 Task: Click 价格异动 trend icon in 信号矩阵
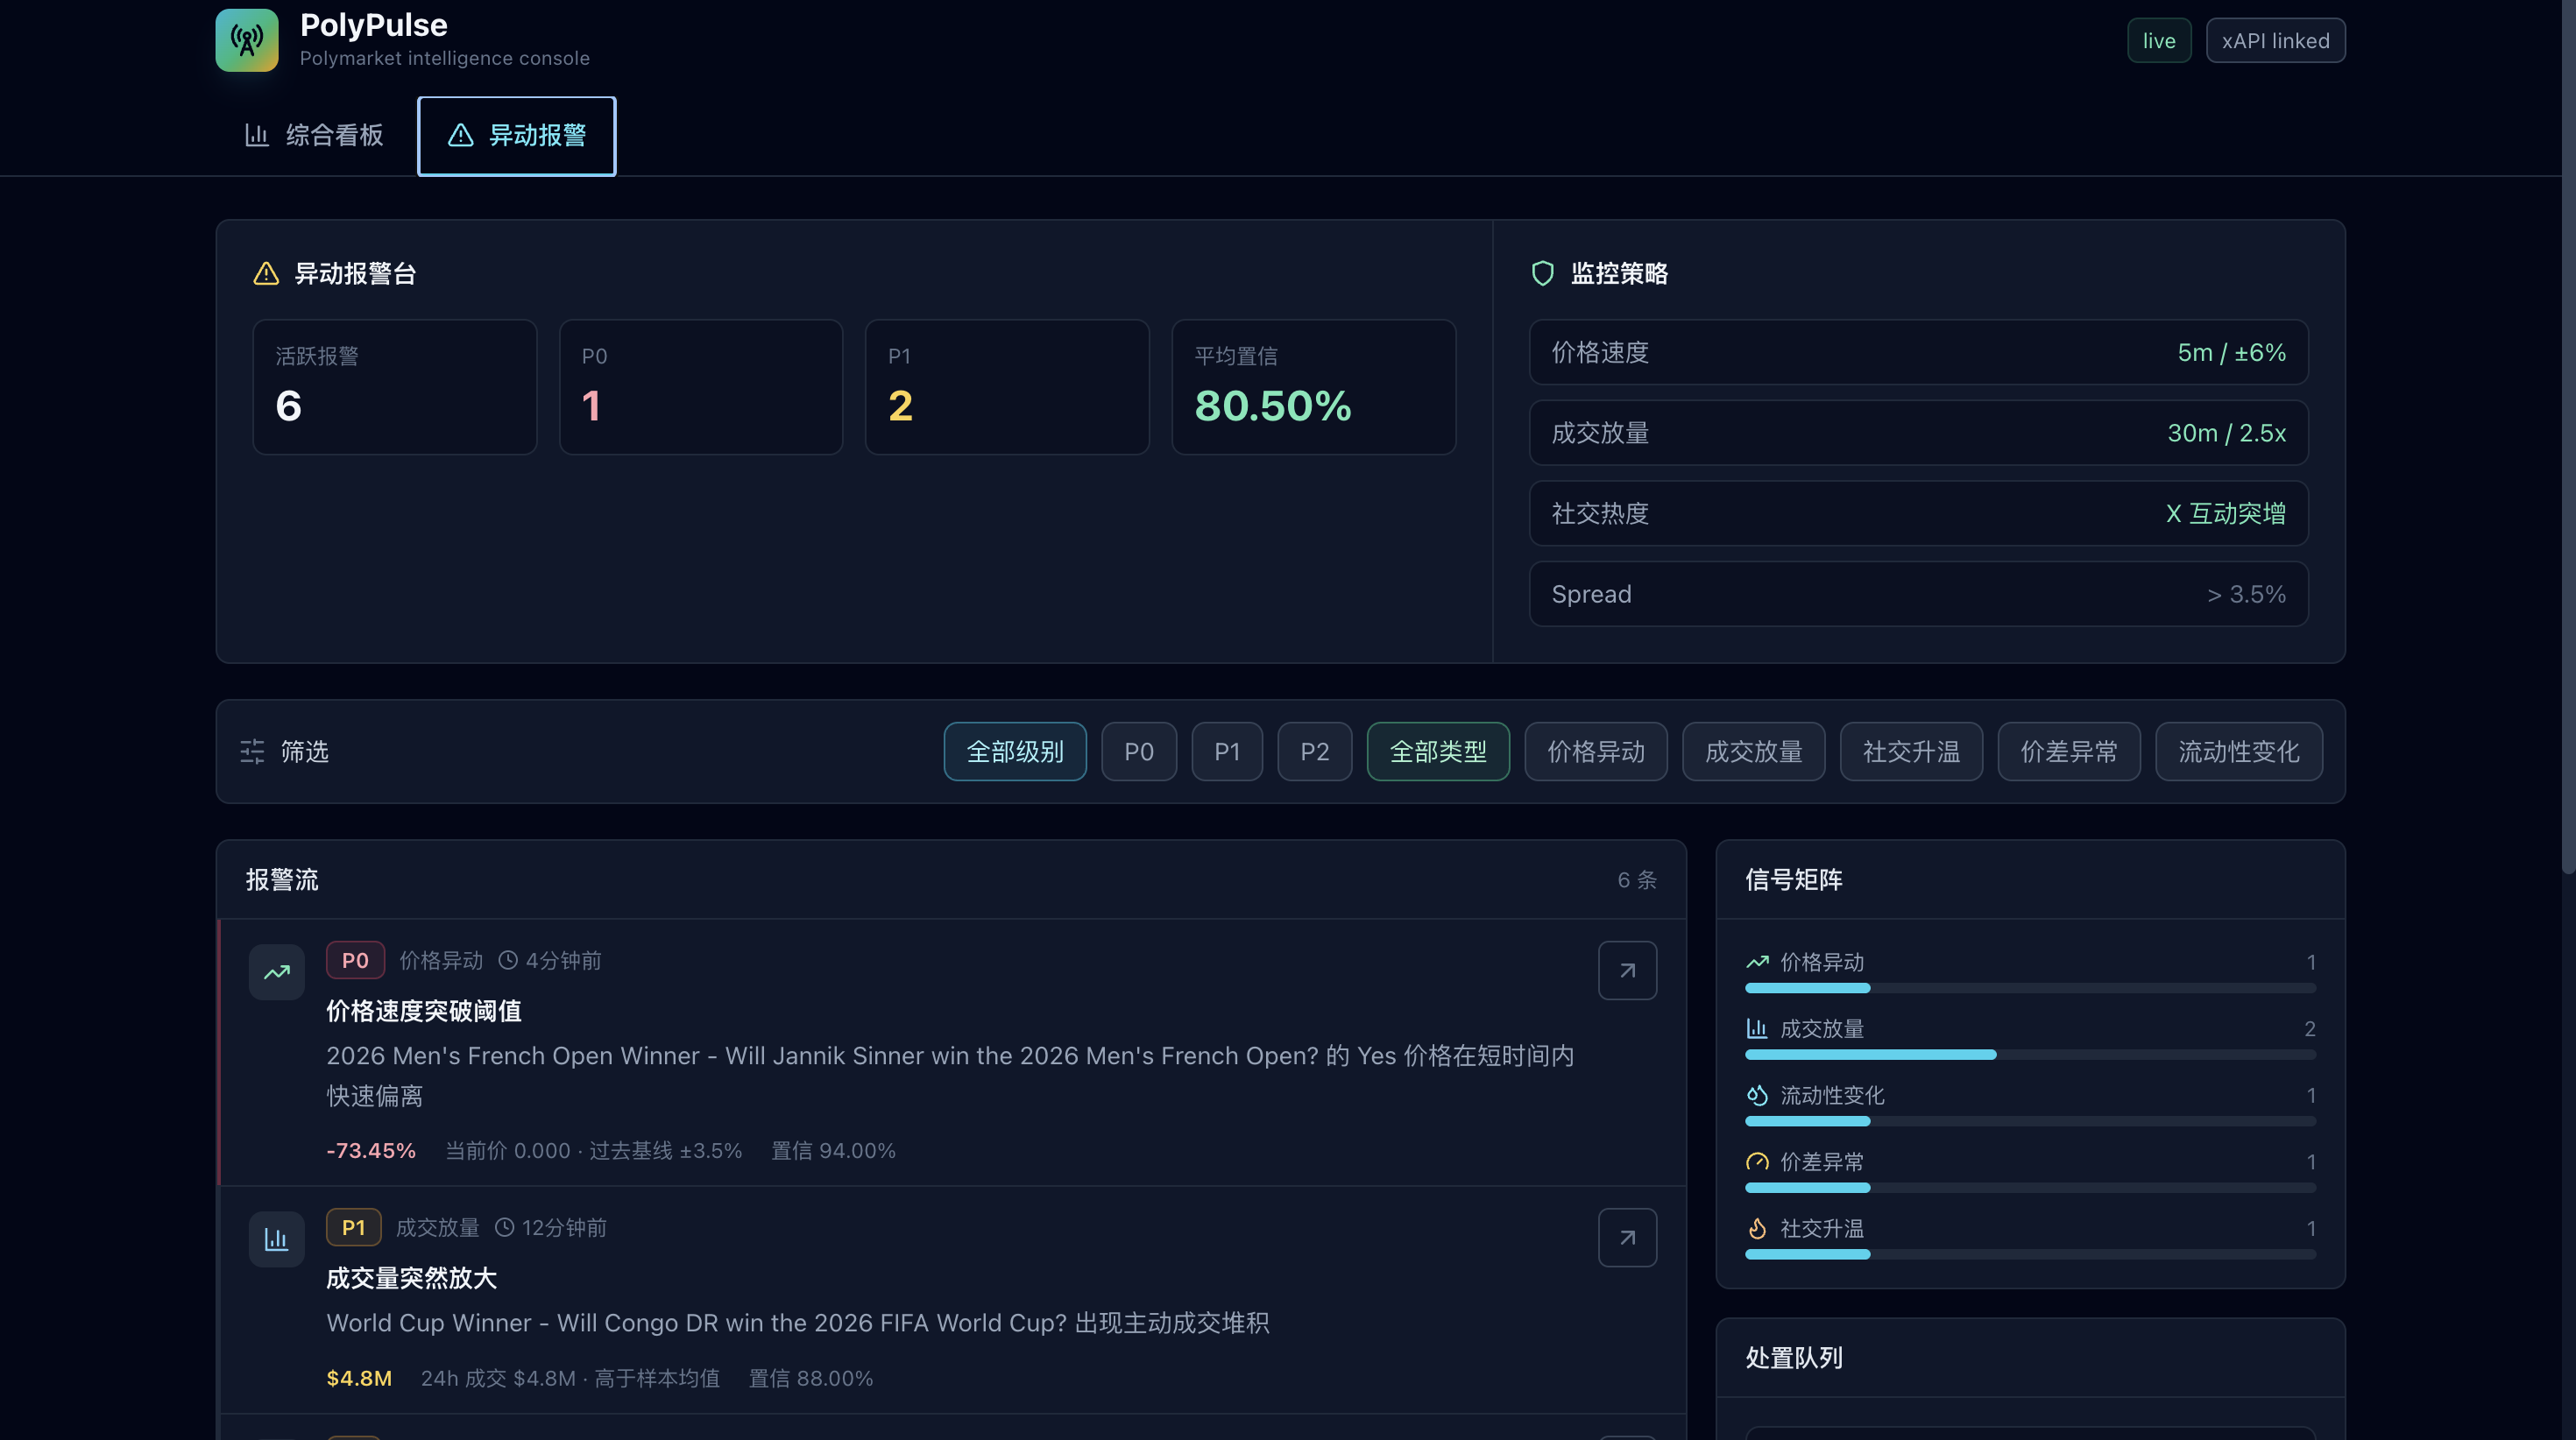click(1757, 962)
